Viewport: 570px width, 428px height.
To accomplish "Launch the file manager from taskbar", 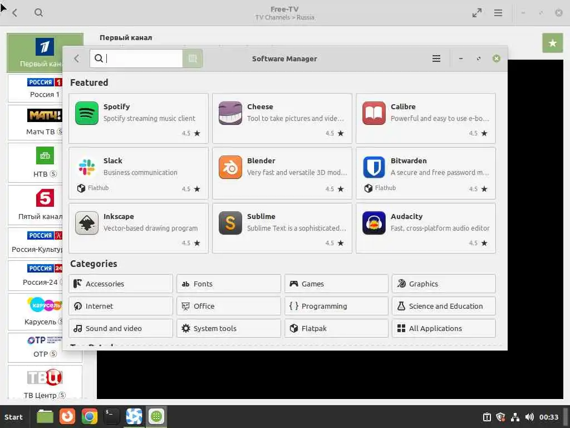I will (45, 416).
